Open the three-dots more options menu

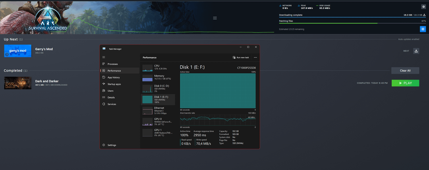coord(255,57)
